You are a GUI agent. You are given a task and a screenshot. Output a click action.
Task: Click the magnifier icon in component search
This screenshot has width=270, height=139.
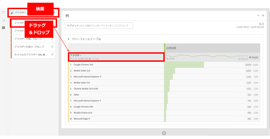(12, 13)
